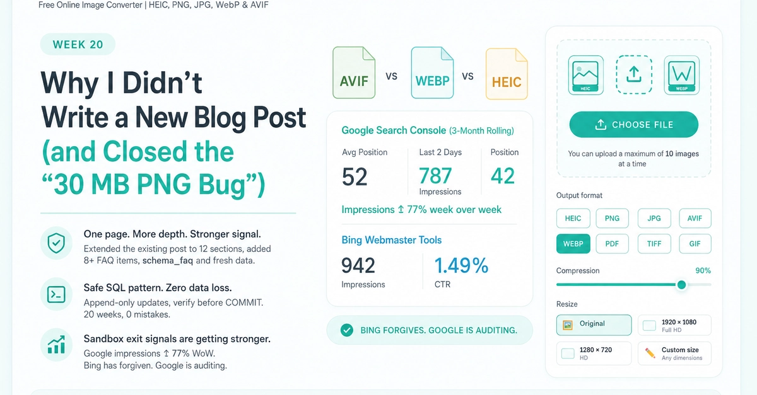Click the Compression slider handle at 90%

pyautogui.click(x=681, y=285)
